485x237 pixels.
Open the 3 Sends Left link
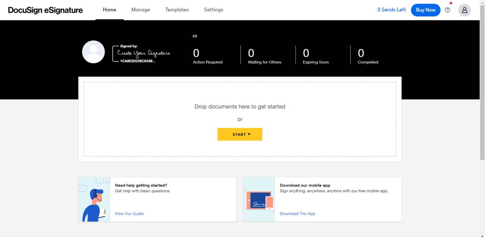391,10
